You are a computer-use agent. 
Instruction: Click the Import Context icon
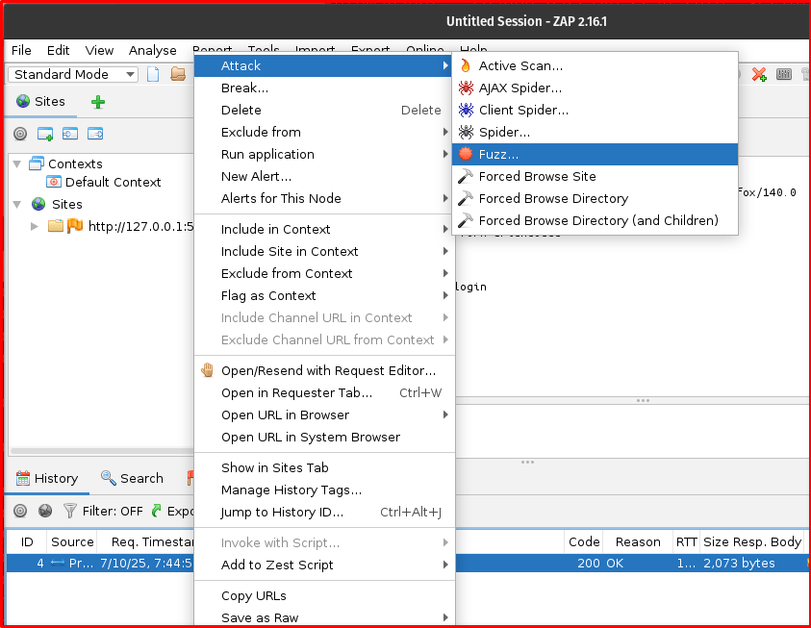pyautogui.click(x=70, y=134)
